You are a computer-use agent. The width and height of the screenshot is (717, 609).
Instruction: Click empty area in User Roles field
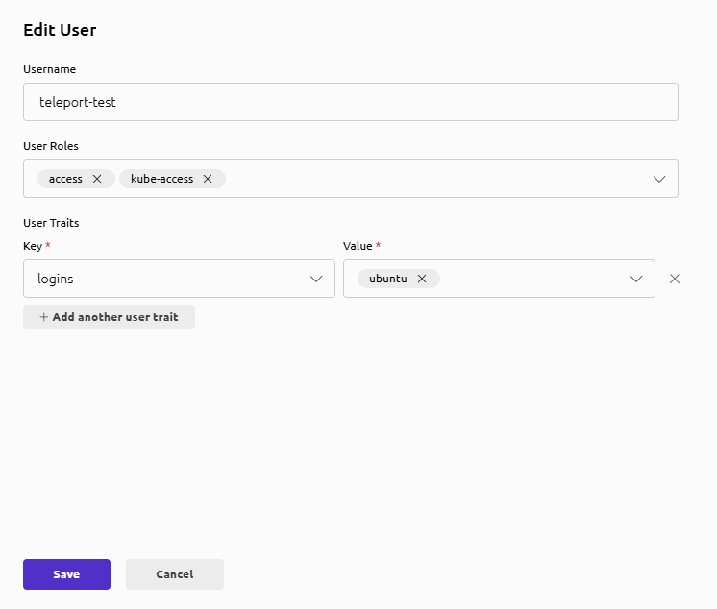click(433, 179)
